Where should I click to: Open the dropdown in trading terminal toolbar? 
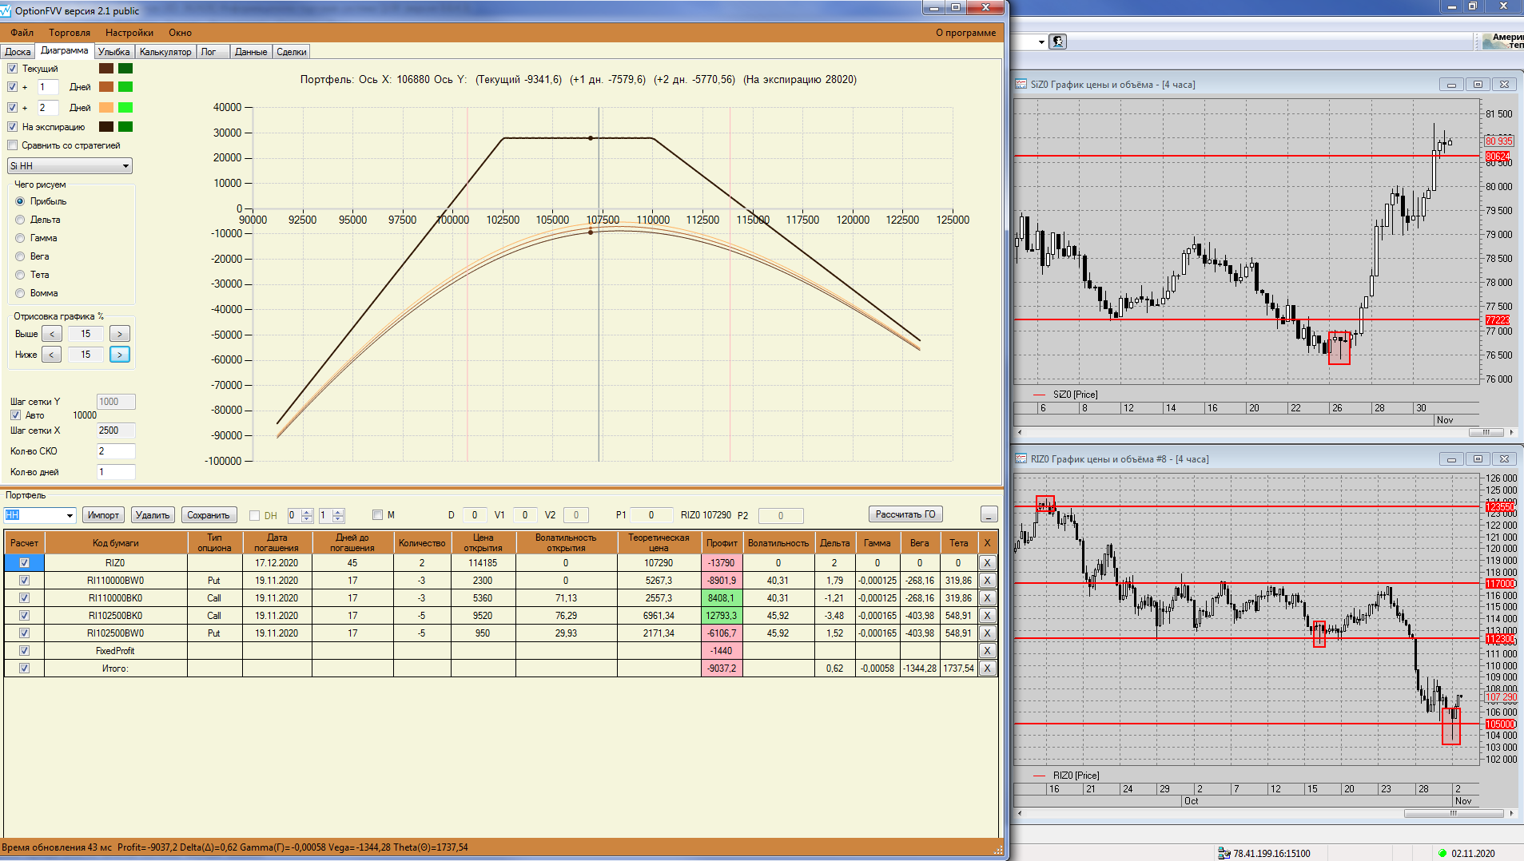click(x=1041, y=42)
